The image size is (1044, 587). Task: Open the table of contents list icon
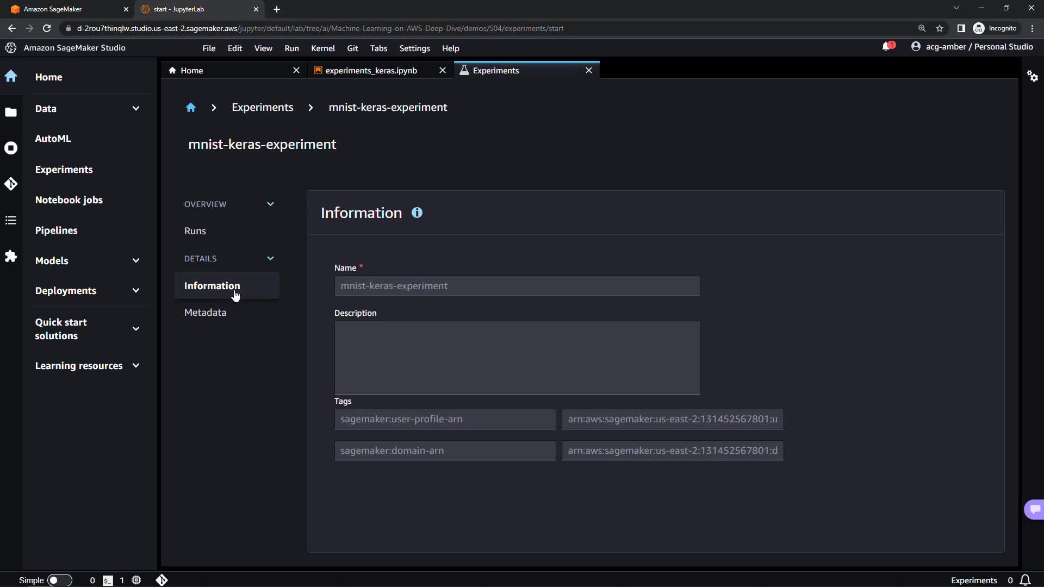[x=11, y=220]
